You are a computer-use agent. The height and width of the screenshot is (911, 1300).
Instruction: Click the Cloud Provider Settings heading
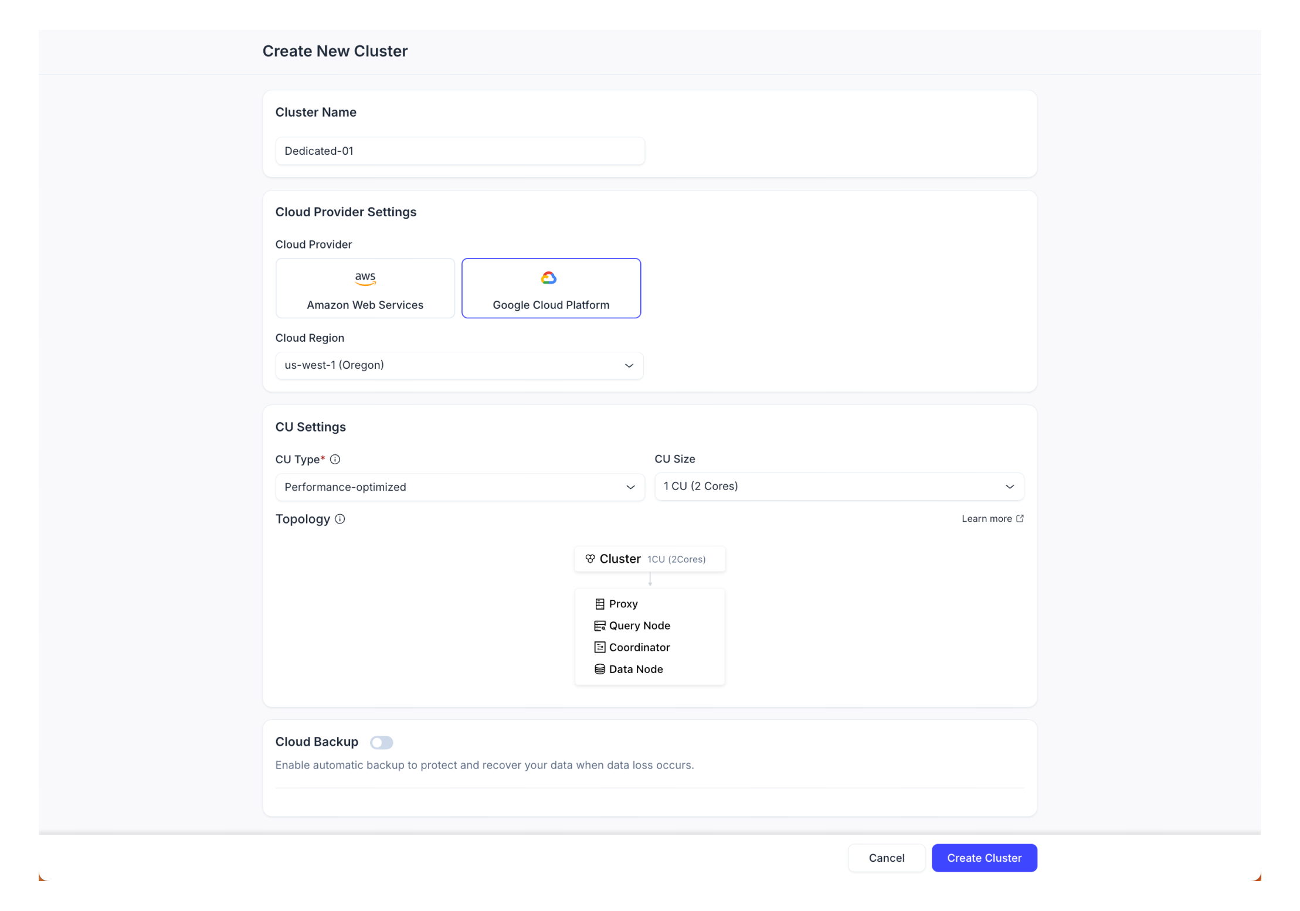pos(346,212)
